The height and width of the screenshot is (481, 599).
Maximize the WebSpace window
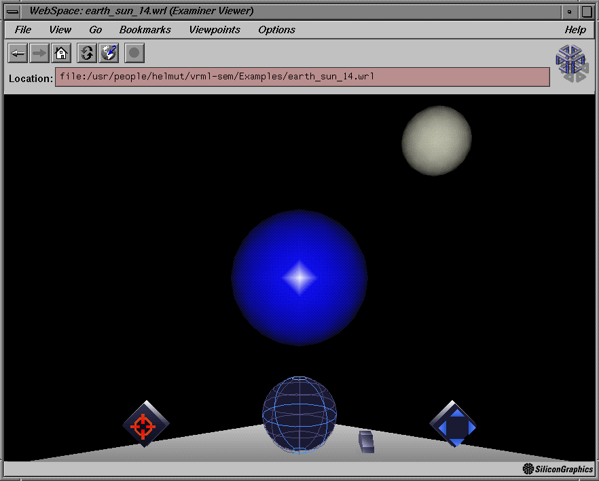pyautogui.click(x=587, y=12)
